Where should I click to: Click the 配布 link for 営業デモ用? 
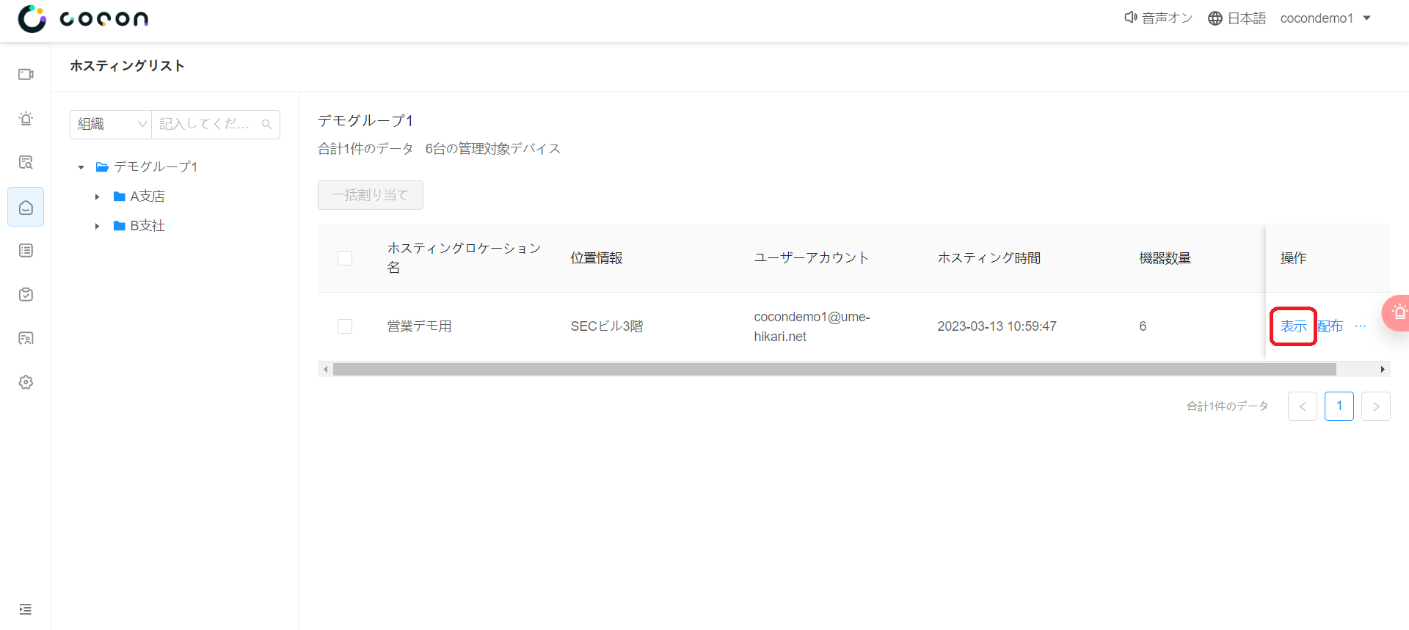point(1330,326)
